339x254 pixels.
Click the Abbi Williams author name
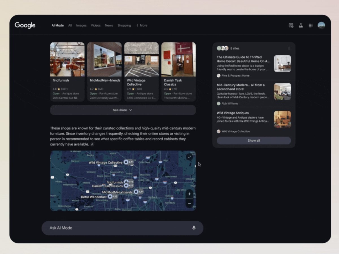pyautogui.click(x=230, y=104)
